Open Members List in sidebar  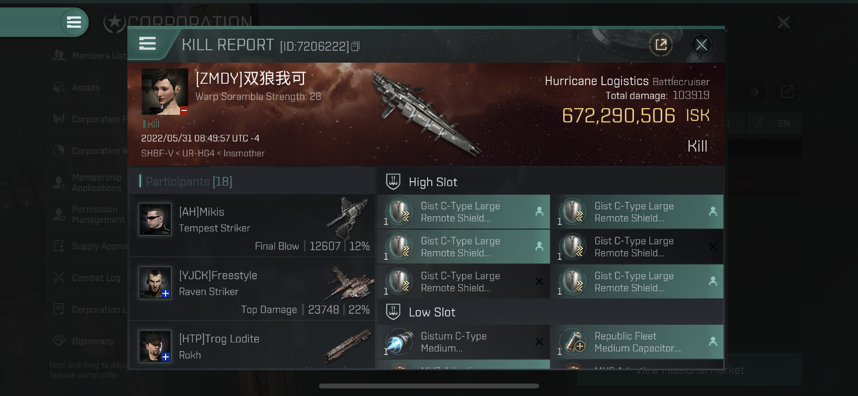[90, 56]
